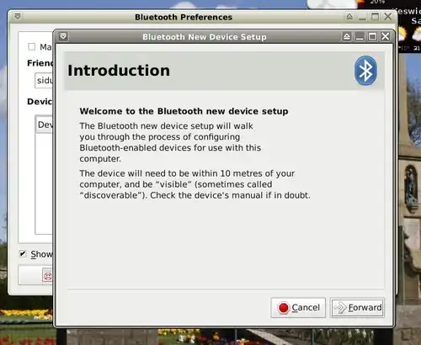The width and height of the screenshot is (421, 345).
Task: Open window menu of Bluetooth Preferences
Action: [18, 16]
